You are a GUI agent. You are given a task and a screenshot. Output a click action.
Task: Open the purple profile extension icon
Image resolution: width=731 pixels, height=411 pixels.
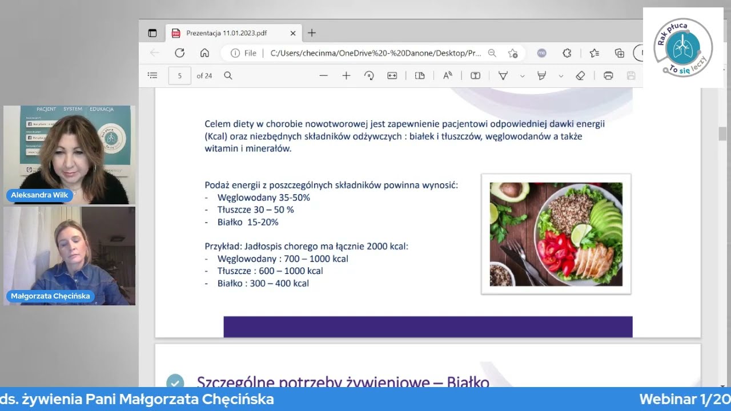[x=542, y=53]
